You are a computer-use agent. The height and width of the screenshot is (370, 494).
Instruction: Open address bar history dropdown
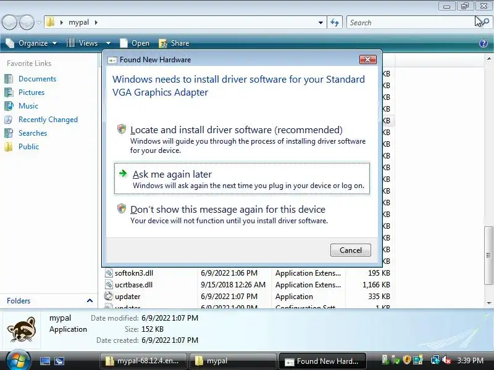pos(320,22)
